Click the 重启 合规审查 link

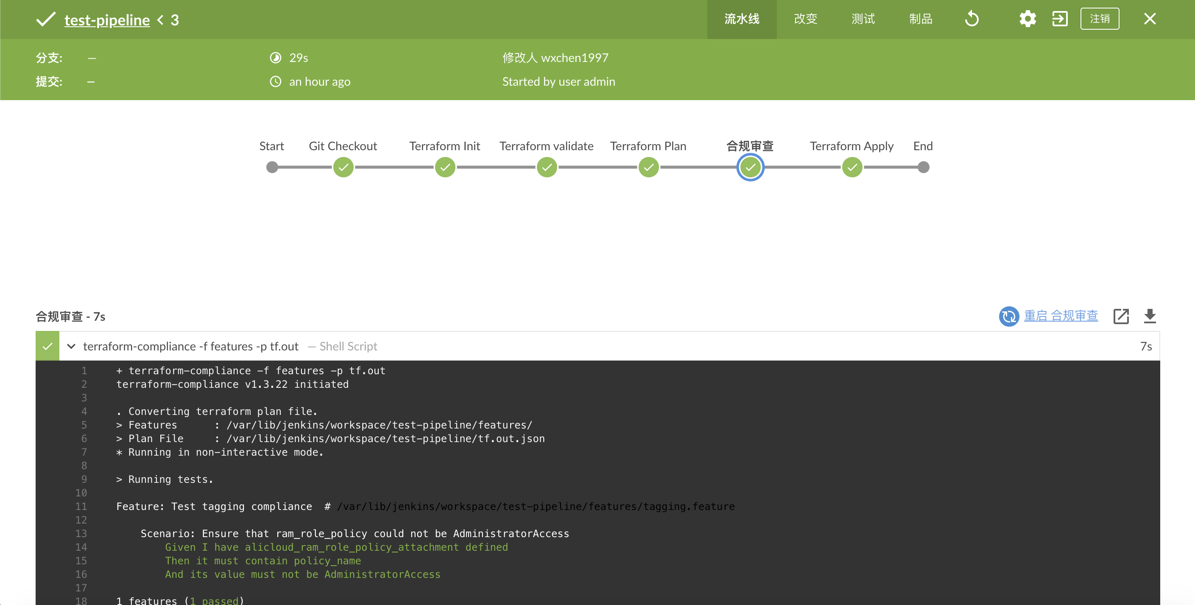pyautogui.click(x=1061, y=316)
